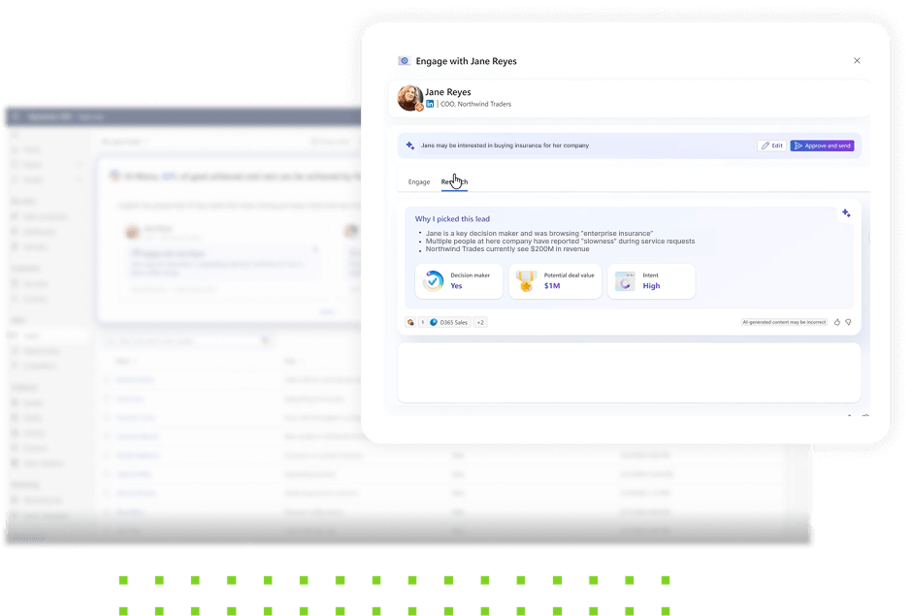Image resolution: width=913 pixels, height=616 pixels.
Task: Click bullet about slowness during service requests
Action: coord(560,241)
